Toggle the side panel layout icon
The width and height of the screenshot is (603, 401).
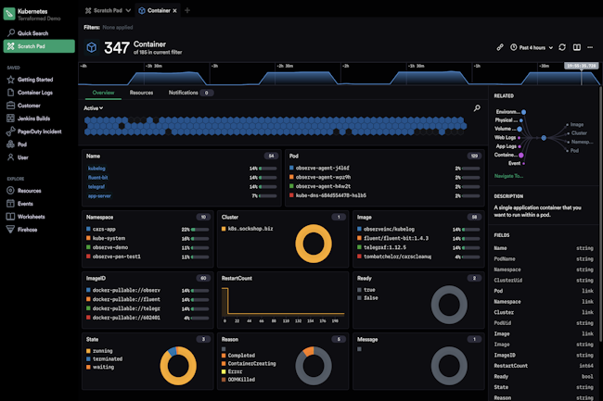(576, 46)
